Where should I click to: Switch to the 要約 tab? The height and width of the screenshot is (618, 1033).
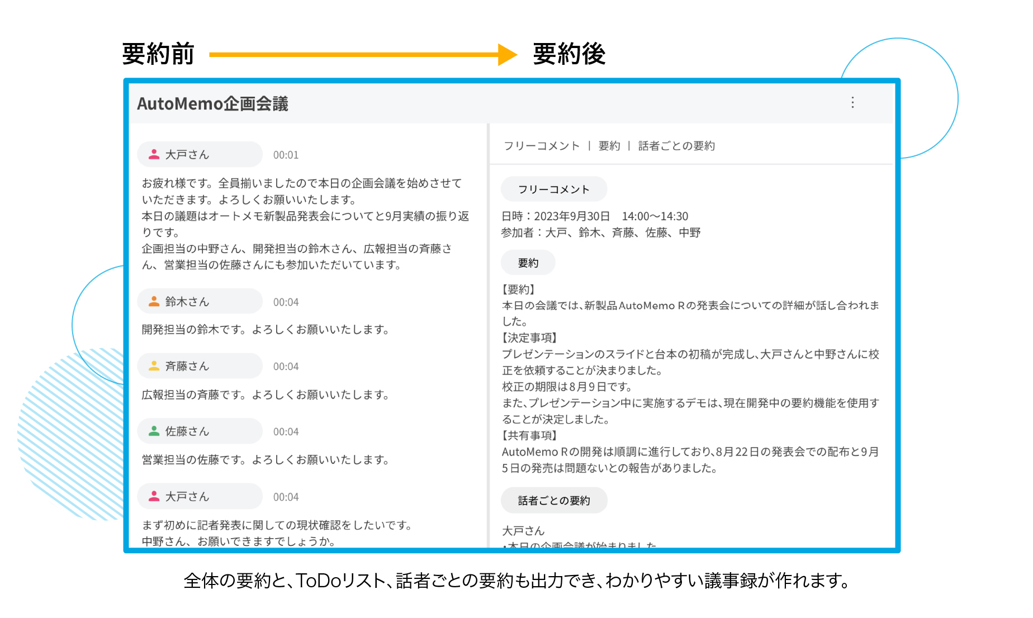point(609,146)
